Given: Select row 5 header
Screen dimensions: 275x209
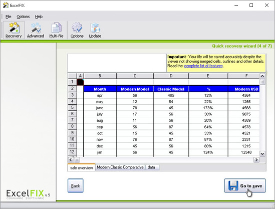Looking at the screenshot, I should (x=72, y=108).
